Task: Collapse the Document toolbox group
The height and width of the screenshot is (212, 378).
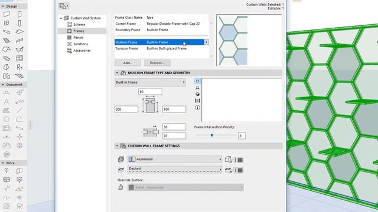Action: (2, 85)
